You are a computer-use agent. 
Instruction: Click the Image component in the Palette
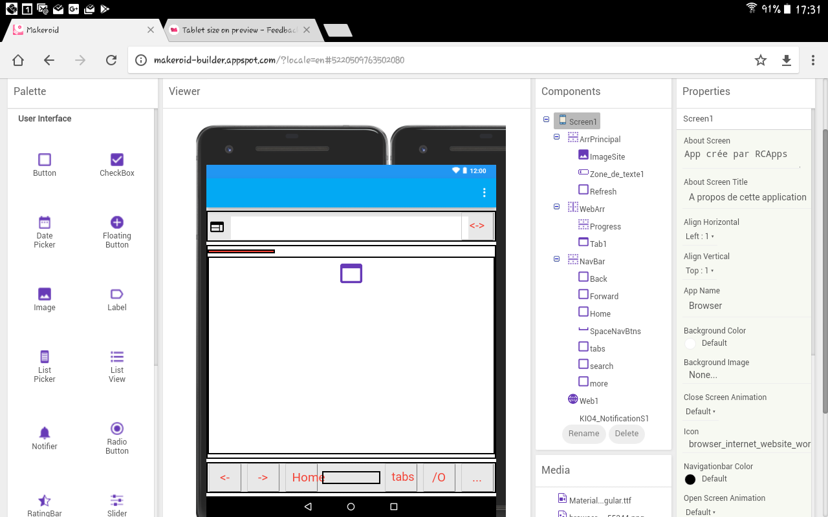pyautogui.click(x=45, y=299)
